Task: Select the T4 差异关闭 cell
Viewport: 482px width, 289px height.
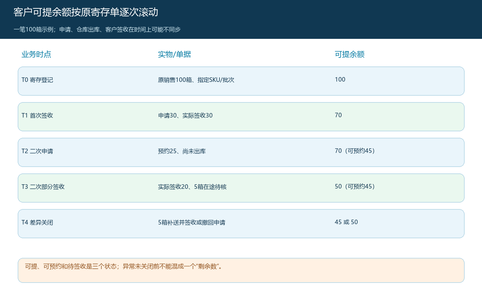Action: pyautogui.click(x=37, y=223)
